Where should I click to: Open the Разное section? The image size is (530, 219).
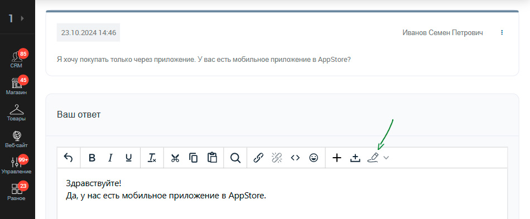(16, 192)
